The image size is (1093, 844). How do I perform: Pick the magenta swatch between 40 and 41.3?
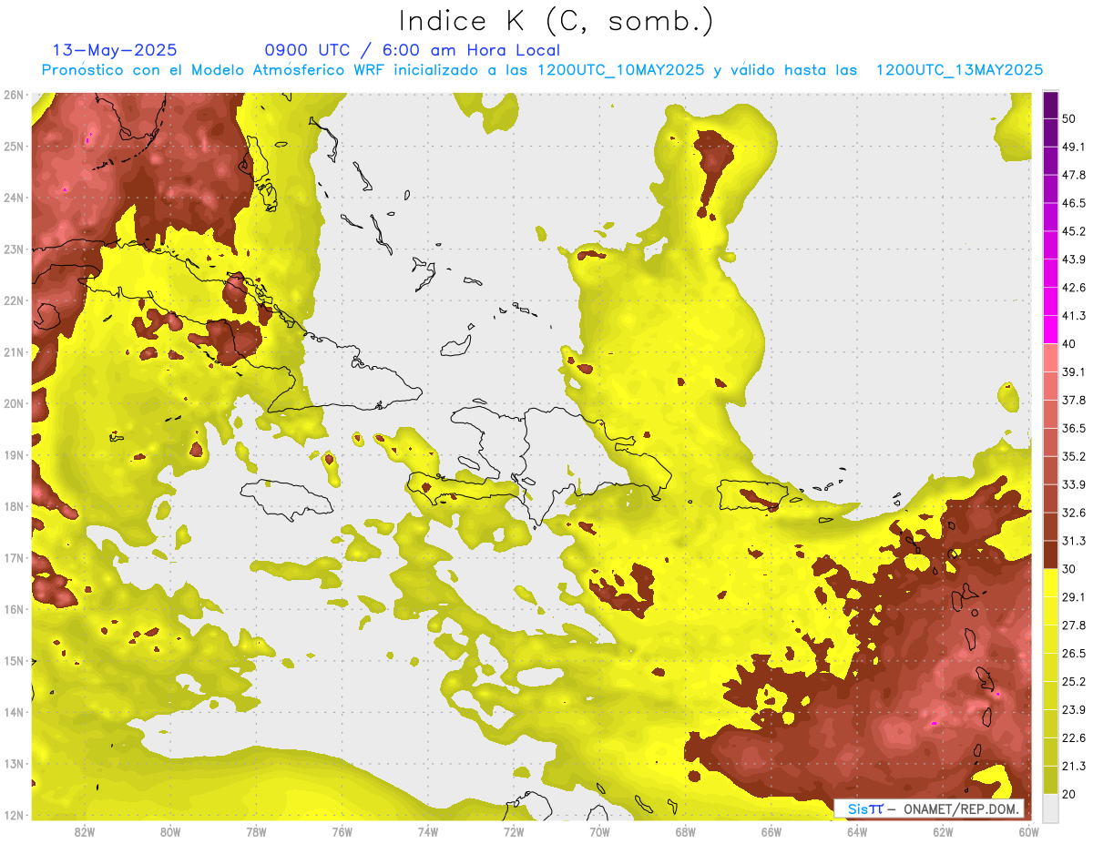[1050, 330]
